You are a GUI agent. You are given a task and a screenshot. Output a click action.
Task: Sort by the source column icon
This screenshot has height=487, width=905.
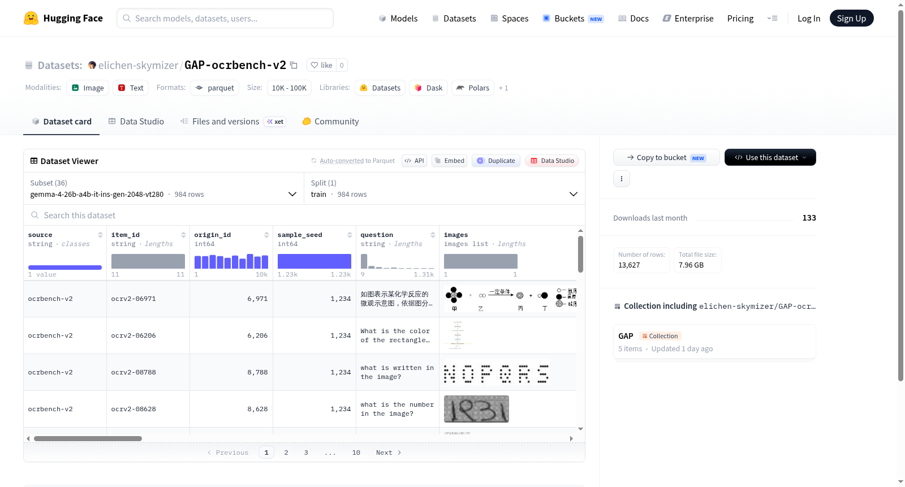pos(100,235)
